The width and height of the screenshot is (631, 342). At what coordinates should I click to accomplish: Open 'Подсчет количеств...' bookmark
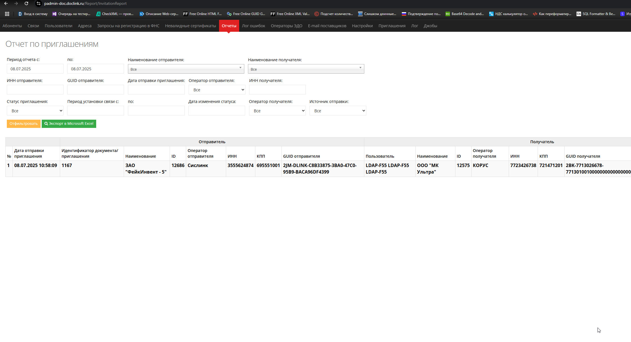(x=334, y=14)
